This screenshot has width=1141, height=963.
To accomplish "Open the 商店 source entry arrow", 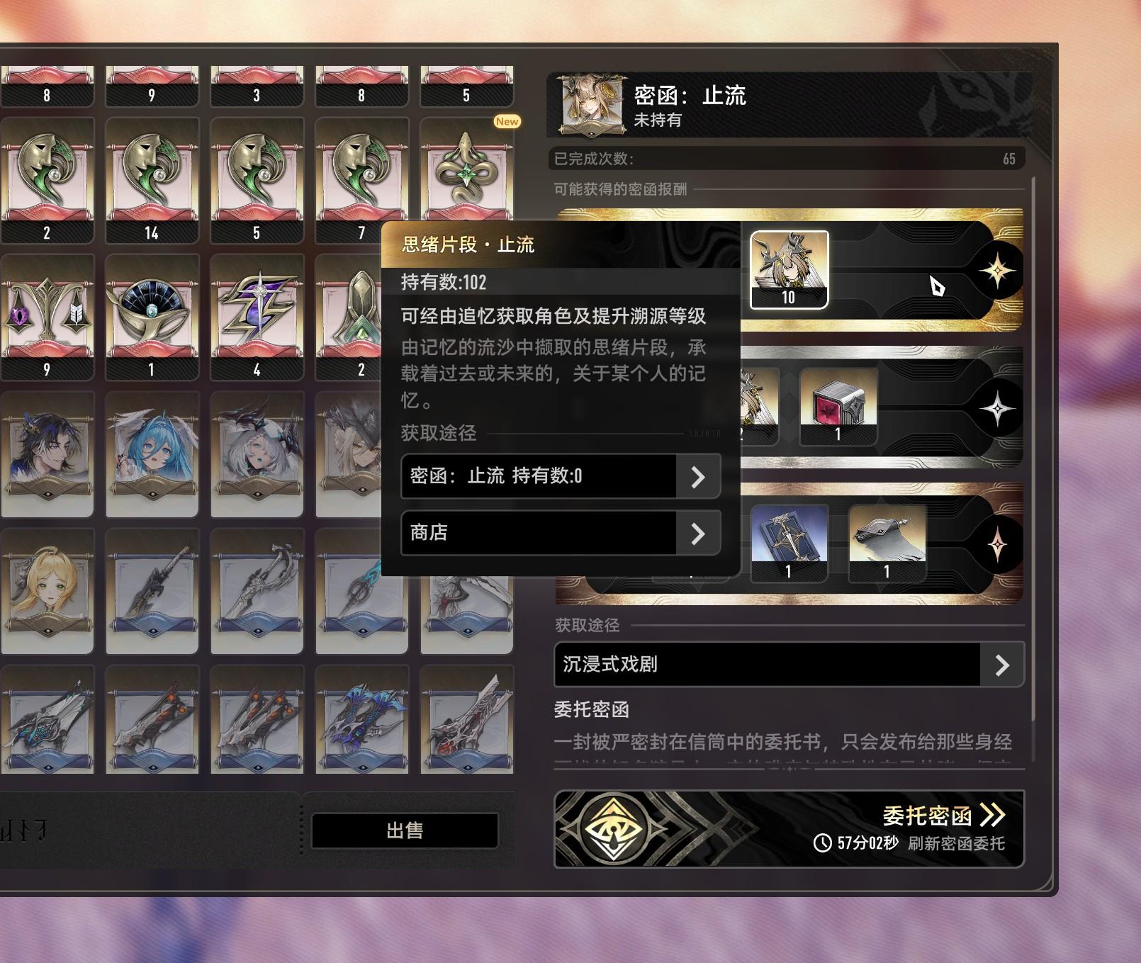I will tap(698, 533).
